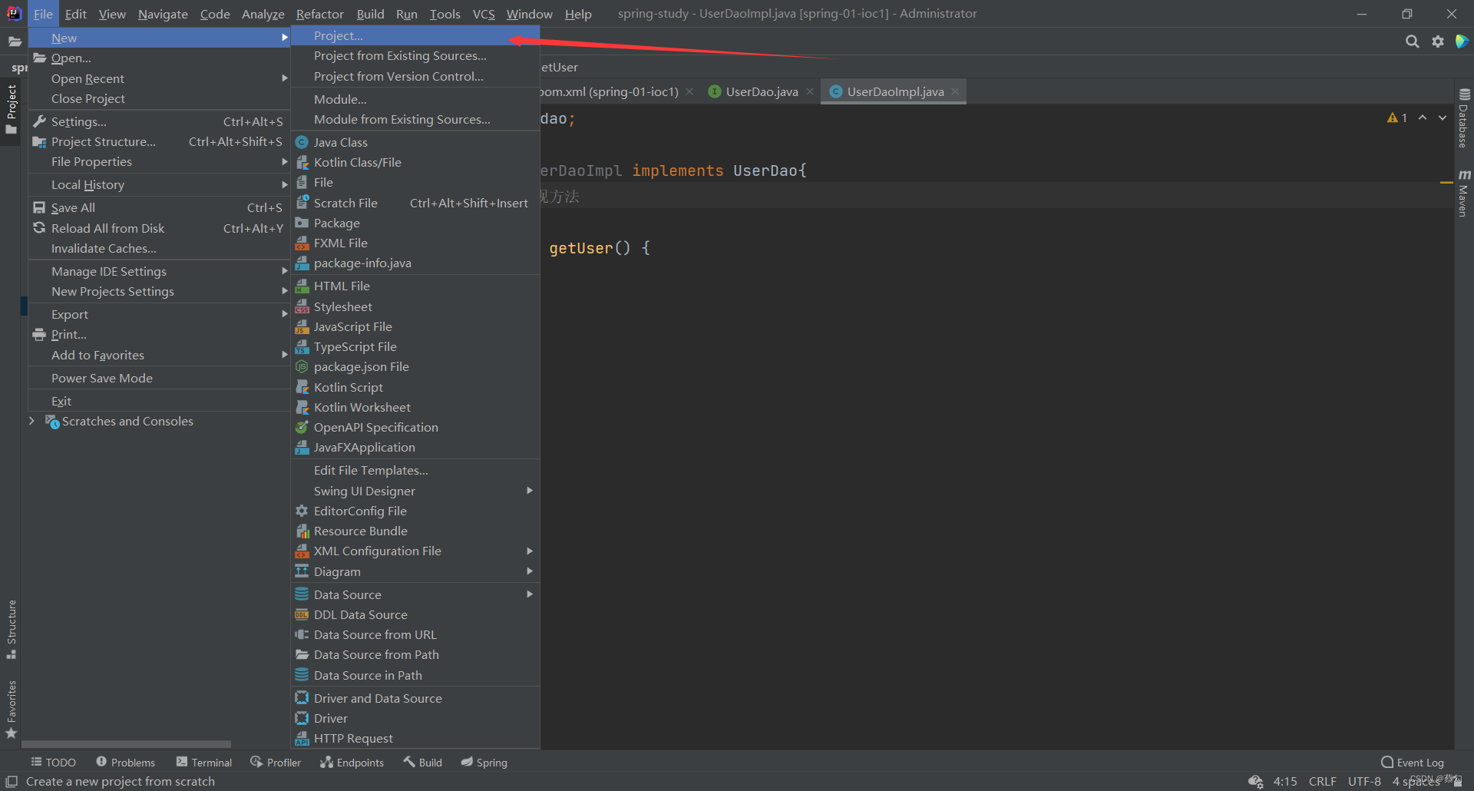
Task: Open the Maven tool window sidebar
Action: tap(1464, 194)
